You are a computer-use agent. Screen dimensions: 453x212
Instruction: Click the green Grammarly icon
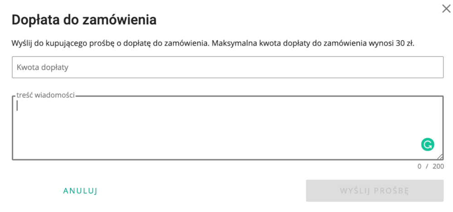tap(427, 145)
